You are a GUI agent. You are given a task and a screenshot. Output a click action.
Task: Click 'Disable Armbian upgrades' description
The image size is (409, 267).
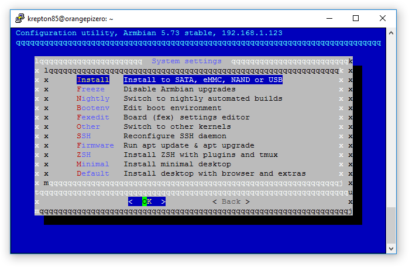[x=180, y=89]
